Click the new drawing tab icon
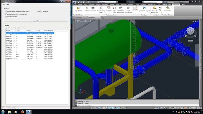203x114 pixels. pyautogui.click(x=102, y=18)
